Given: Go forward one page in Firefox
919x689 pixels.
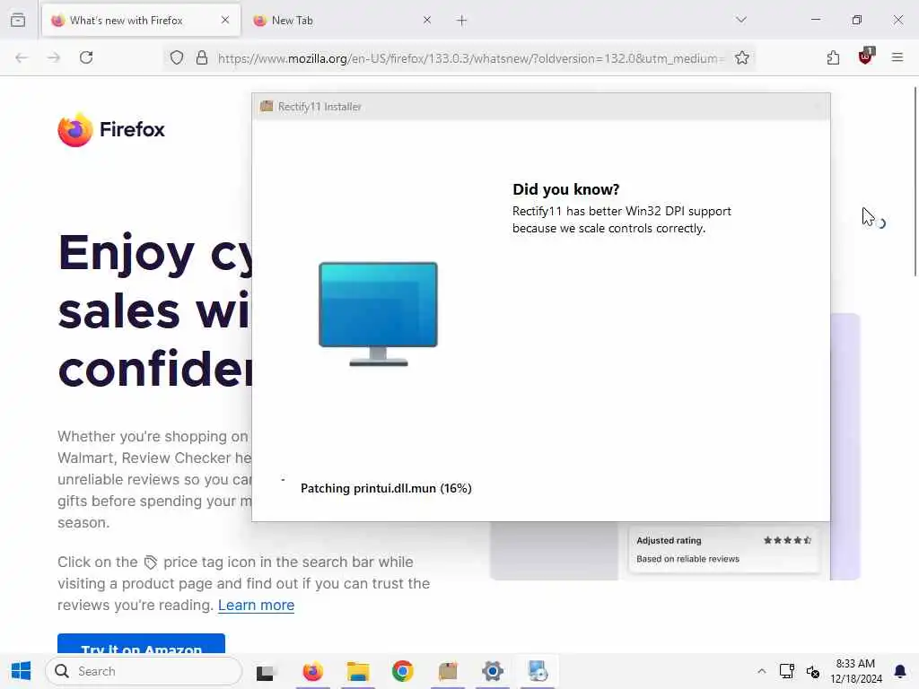Looking at the screenshot, I should pos(54,57).
